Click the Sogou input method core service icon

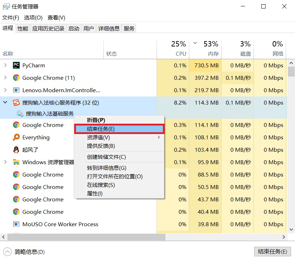click(16, 102)
